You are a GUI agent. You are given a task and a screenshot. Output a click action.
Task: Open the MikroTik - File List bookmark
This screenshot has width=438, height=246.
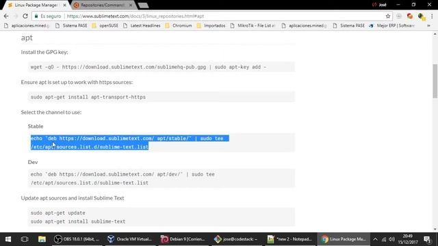(253, 26)
